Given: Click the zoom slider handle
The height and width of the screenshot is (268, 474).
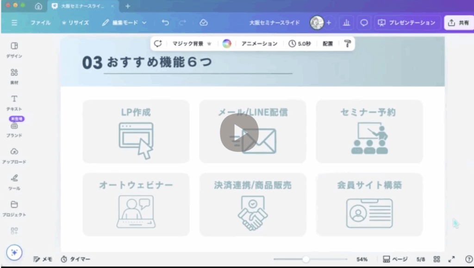Looking at the screenshot, I should coord(306,259).
